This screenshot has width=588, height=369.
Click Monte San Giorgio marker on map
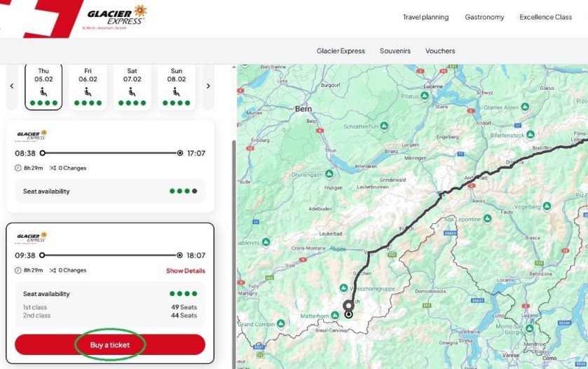(530, 329)
